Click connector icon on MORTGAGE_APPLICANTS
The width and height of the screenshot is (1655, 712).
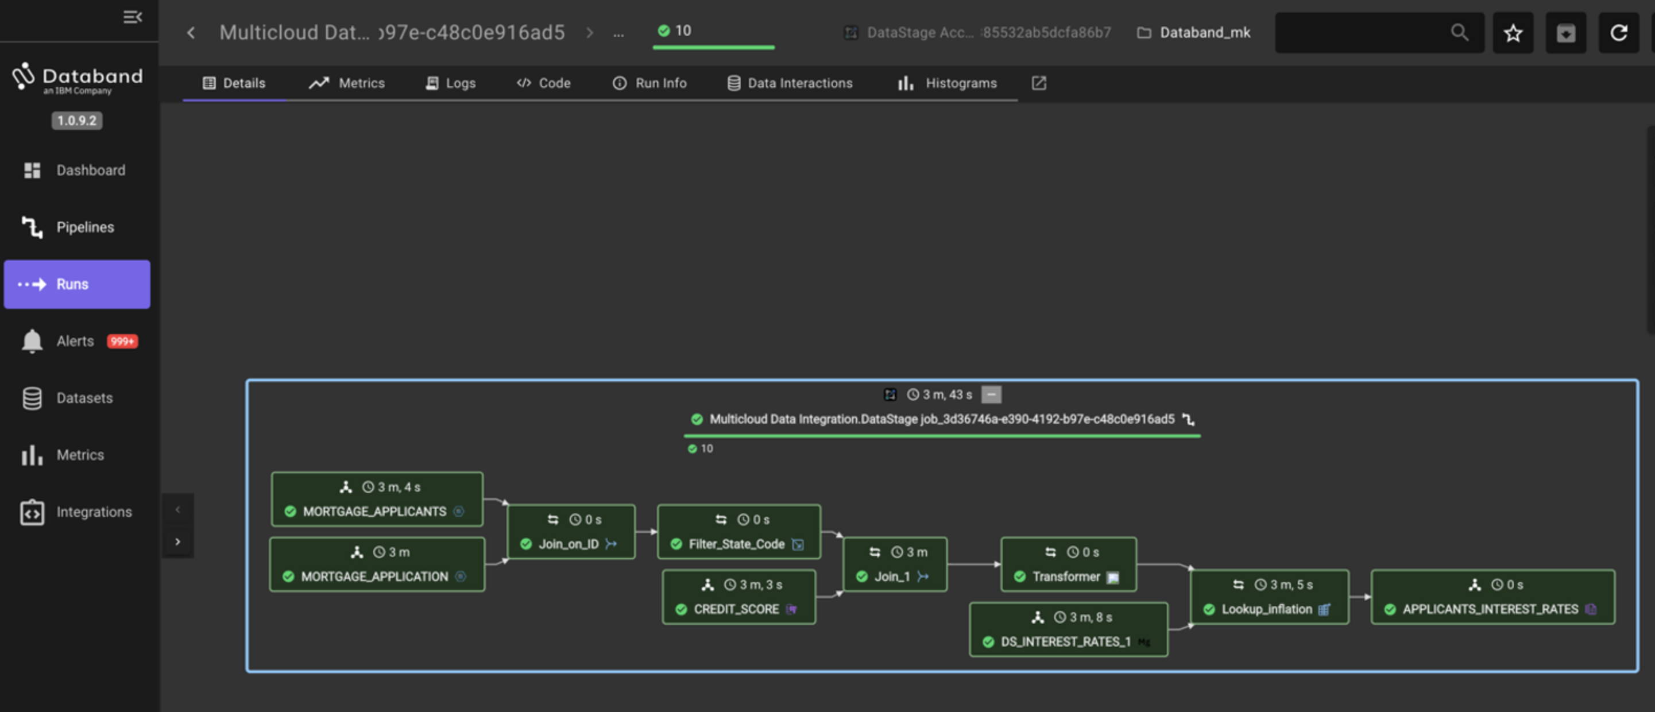tap(458, 512)
